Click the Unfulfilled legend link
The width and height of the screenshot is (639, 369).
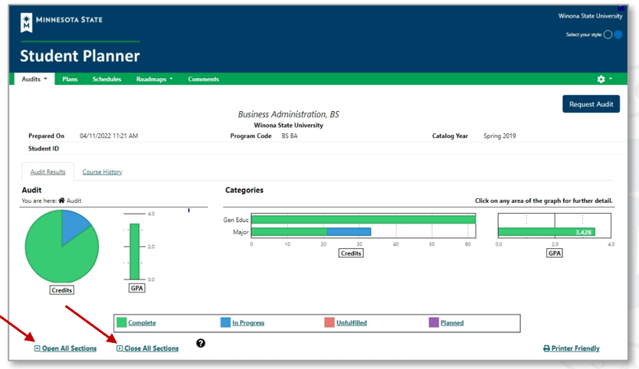pos(352,322)
